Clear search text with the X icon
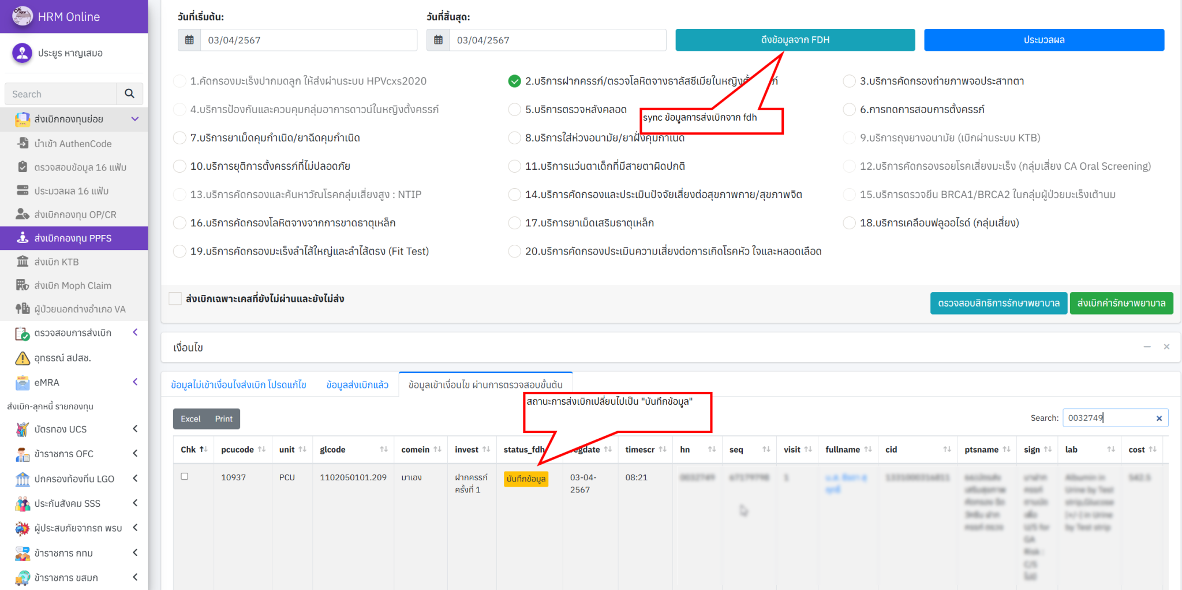The image size is (1182, 590). click(1159, 418)
